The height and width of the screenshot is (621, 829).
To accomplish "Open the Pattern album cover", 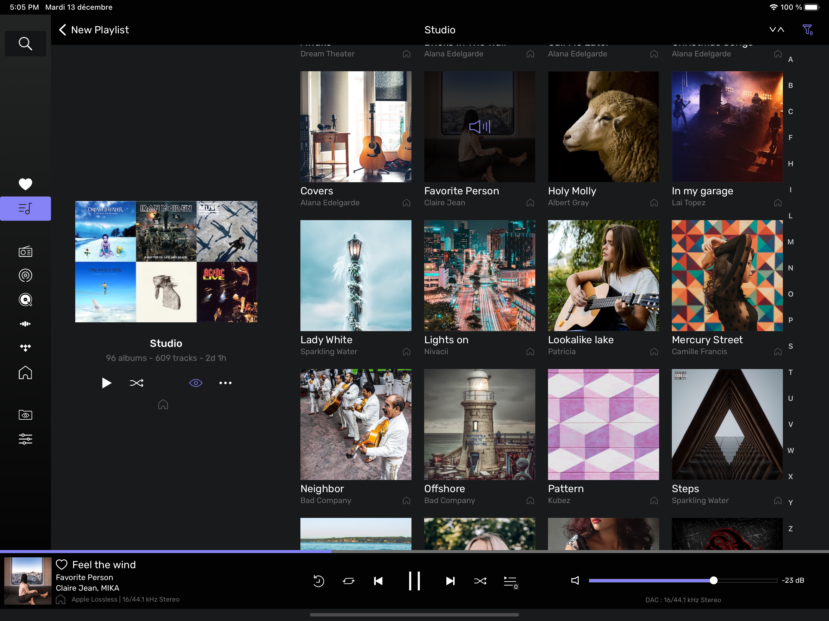I will coord(603,425).
